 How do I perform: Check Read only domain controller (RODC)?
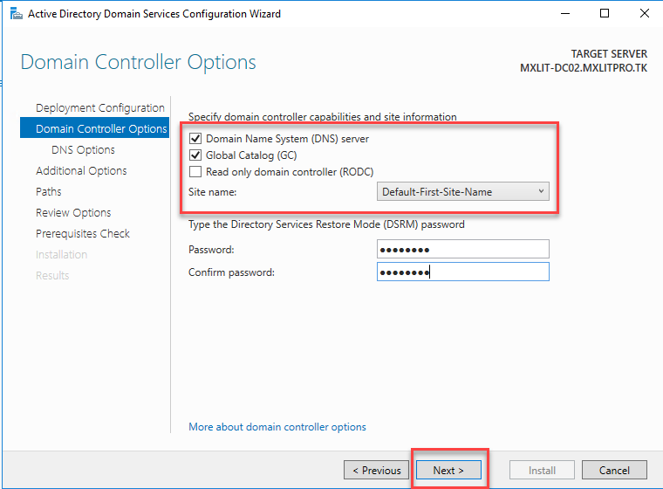[x=195, y=172]
